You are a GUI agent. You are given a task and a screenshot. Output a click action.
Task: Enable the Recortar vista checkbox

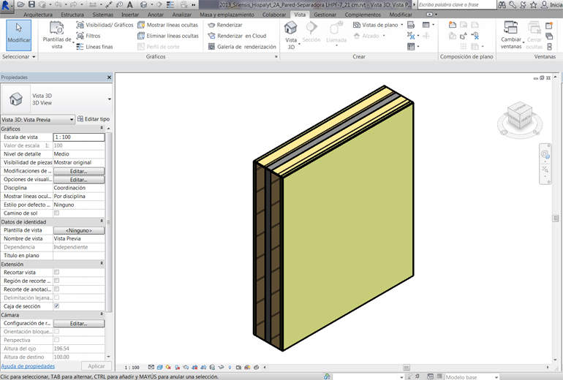[57, 272]
